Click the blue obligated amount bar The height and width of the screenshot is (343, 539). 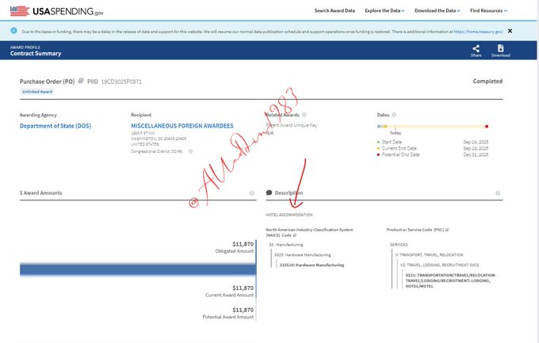138,270
